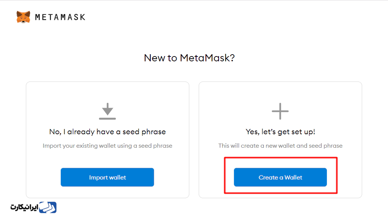This screenshot has width=388, height=218.
Task: Click 'new wallet and seed phrase' text
Action: (x=304, y=146)
